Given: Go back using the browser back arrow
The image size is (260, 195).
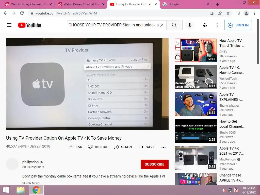Looking at the screenshot, I should point(6,13).
